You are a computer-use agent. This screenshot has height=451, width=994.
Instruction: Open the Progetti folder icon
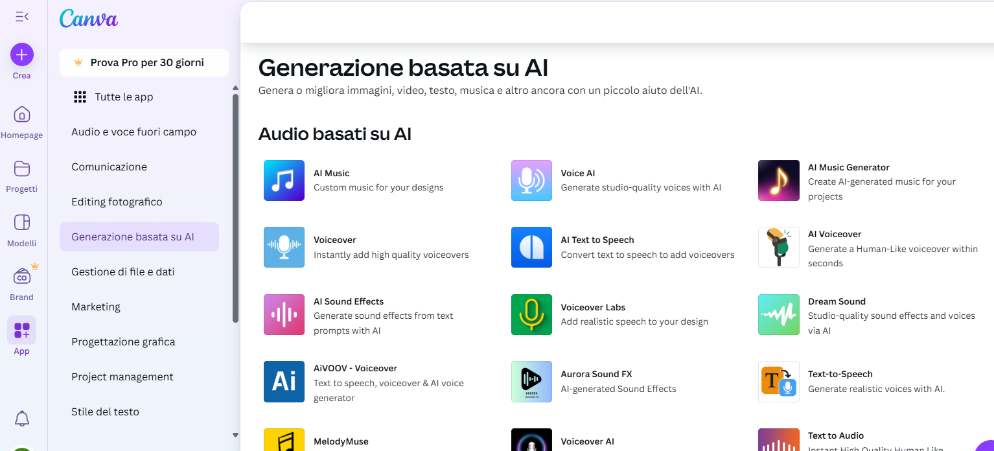22,168
